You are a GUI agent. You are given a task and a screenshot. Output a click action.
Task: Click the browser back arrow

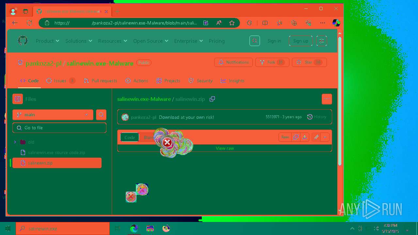[x=15, y=23]
